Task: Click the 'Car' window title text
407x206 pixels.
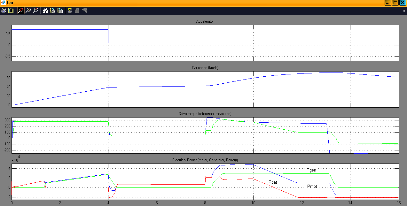Action: pos(10,3)
